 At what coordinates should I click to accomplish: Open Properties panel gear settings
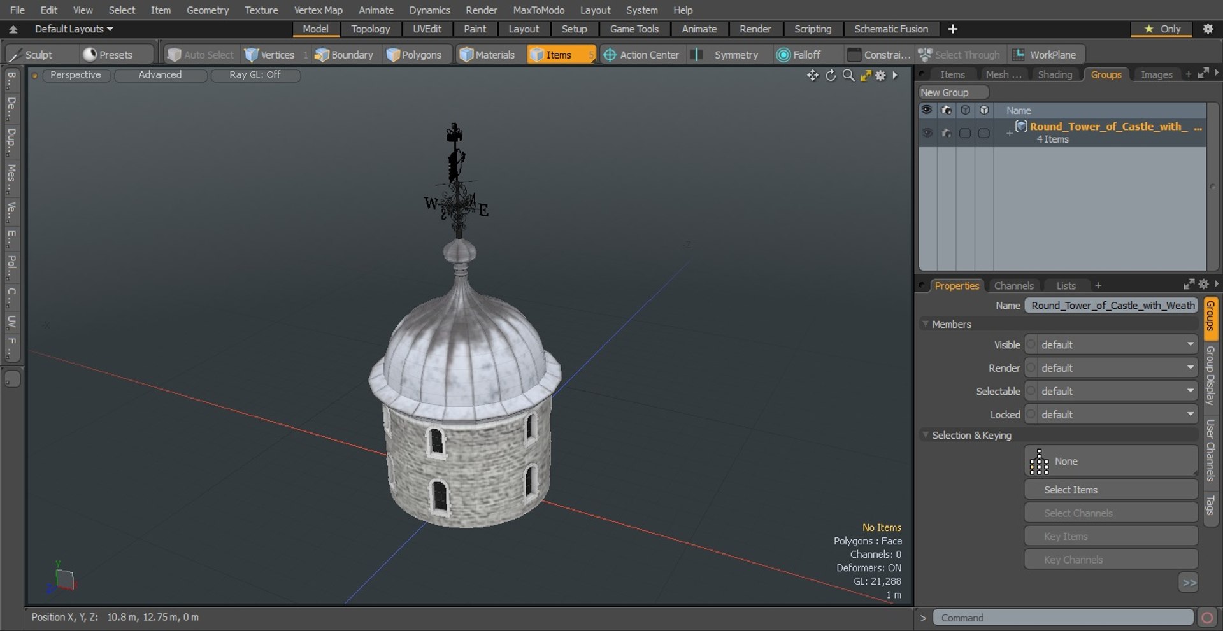[x=1203, y=284]
